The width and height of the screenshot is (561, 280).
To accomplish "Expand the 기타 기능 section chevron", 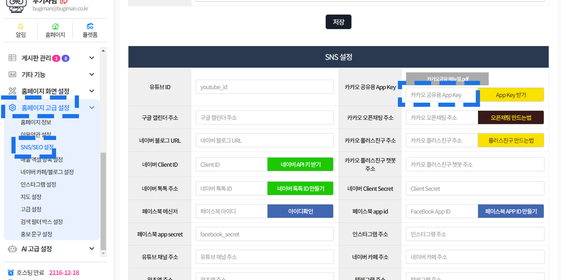I will tap(92, 74).
